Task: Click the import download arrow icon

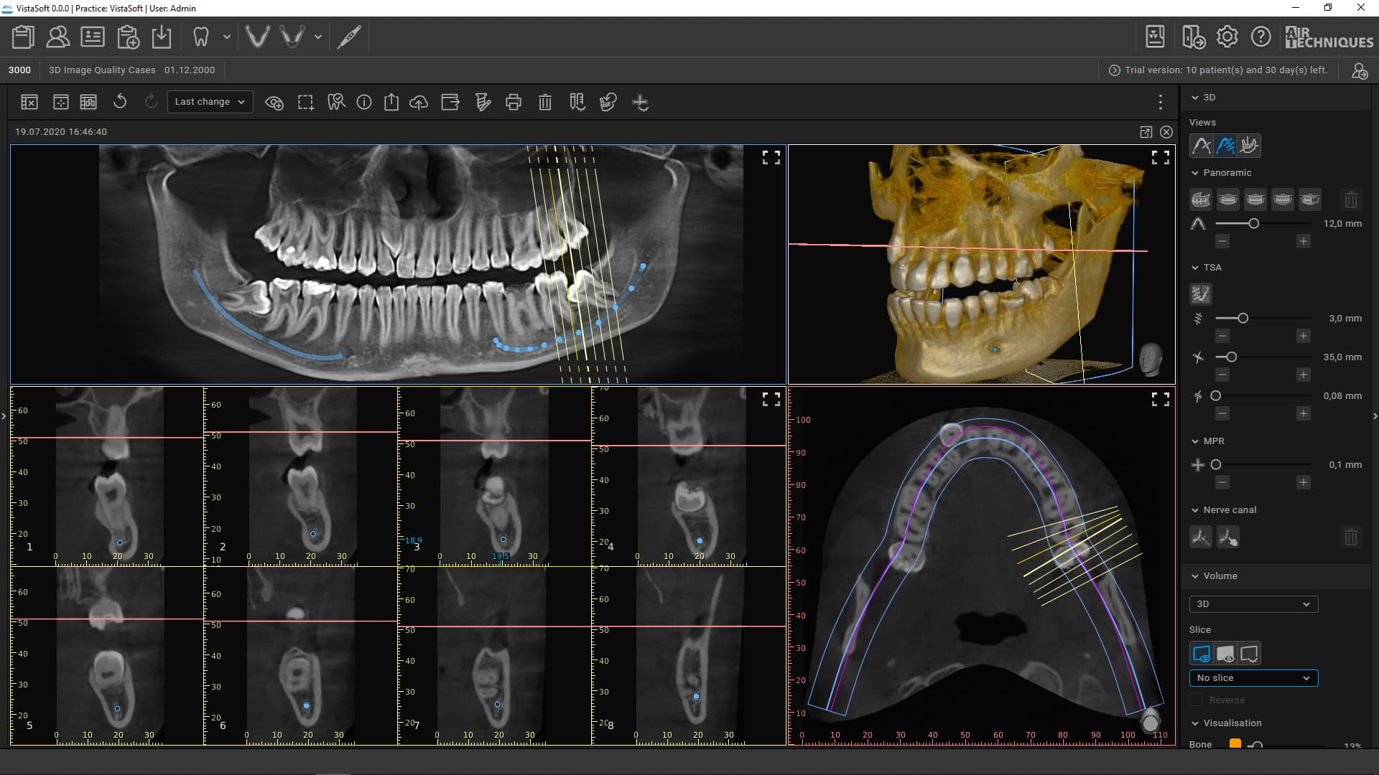Action: [x=162, y=37]
